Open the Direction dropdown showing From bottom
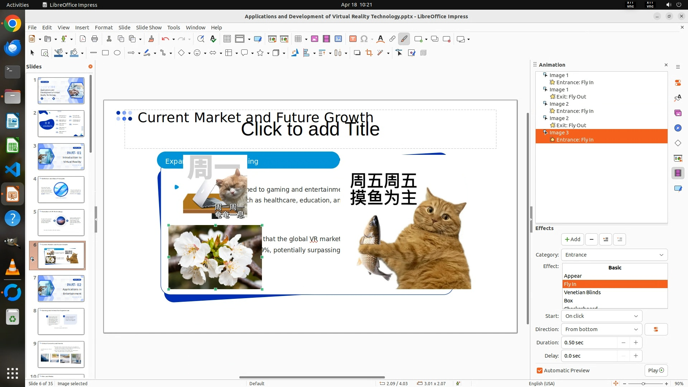This screenshot has width=688, height=387. tap(601, 329)
